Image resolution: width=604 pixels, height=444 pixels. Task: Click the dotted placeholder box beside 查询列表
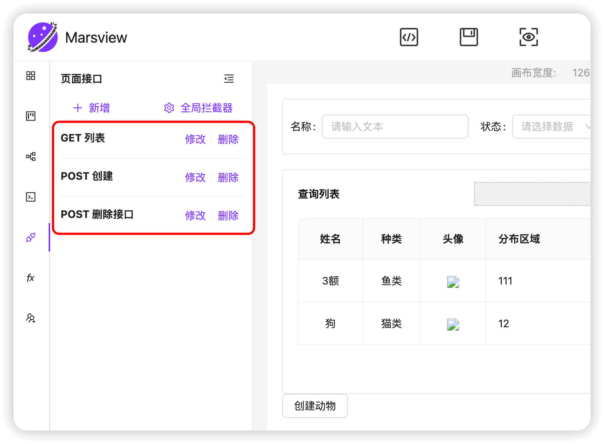[532, 194]
